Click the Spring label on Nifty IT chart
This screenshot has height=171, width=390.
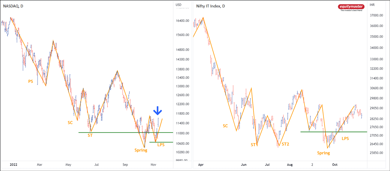click(x=323, y=153)
